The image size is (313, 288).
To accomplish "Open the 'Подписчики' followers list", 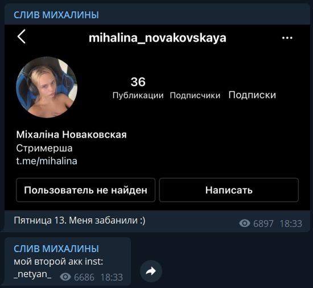I will (195, 95).
